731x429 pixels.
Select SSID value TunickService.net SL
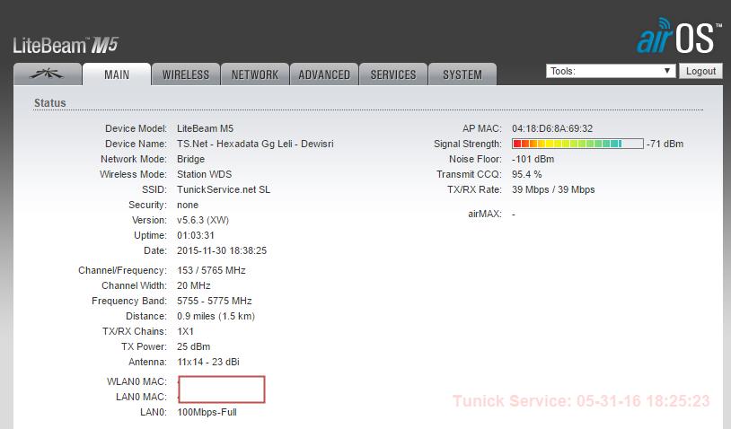click(224, 189)
